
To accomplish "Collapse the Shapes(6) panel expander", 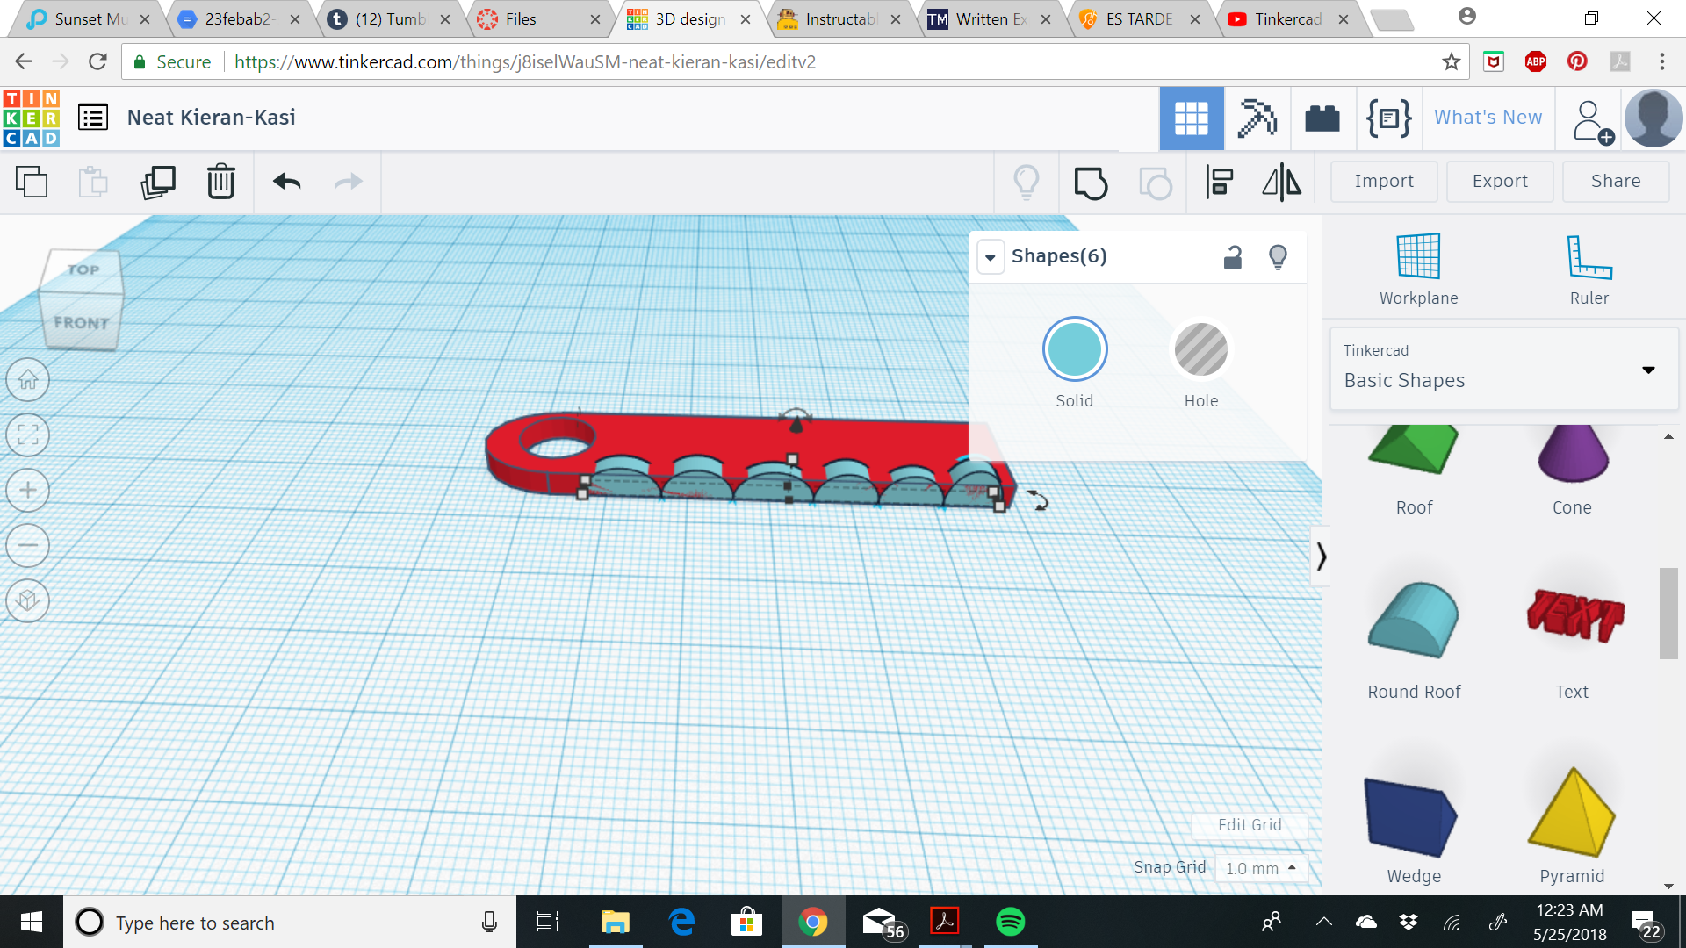I will 990,257.
